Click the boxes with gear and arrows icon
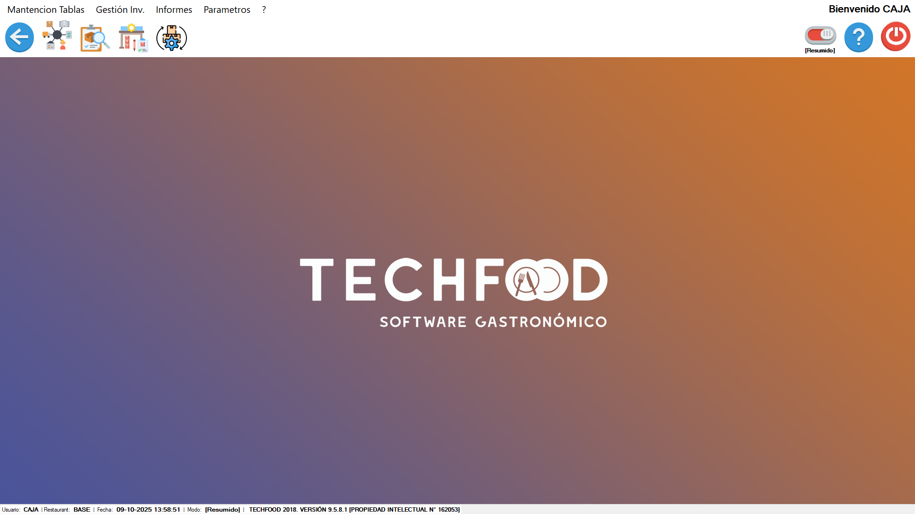Viewport: 915px width, 514px height. (172, 38)
